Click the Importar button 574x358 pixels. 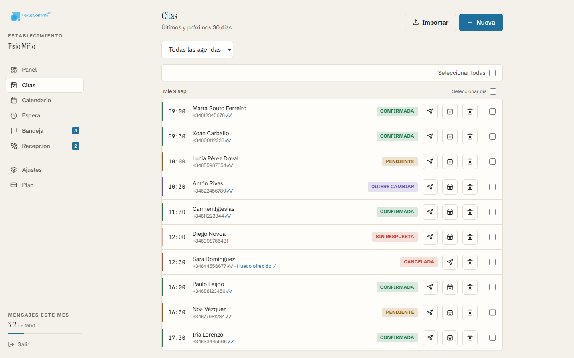[431, 23]
